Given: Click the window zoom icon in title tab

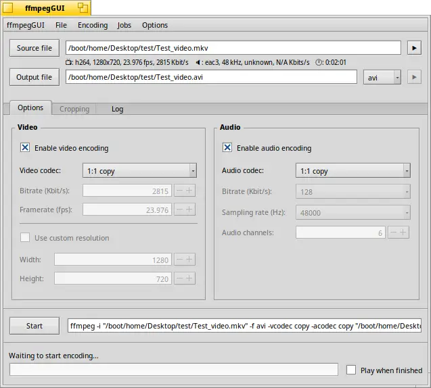Looking at the screenshot, I should pos(83,7).
